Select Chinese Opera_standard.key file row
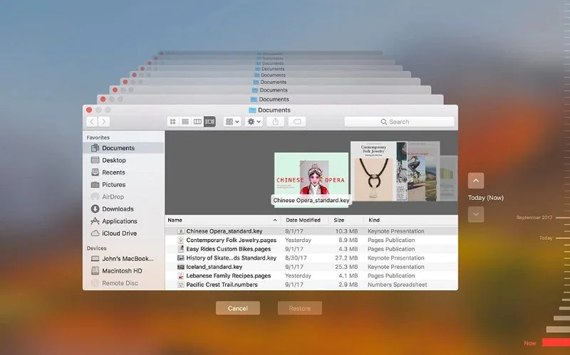The width and height of the screenshot is (570, 355). (x=311, y=231)
